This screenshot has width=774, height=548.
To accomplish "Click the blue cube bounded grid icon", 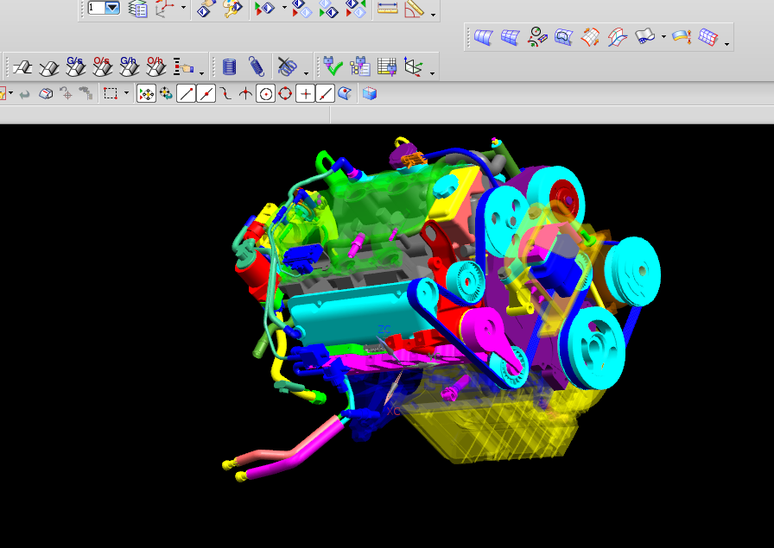I will coord(370,94).
